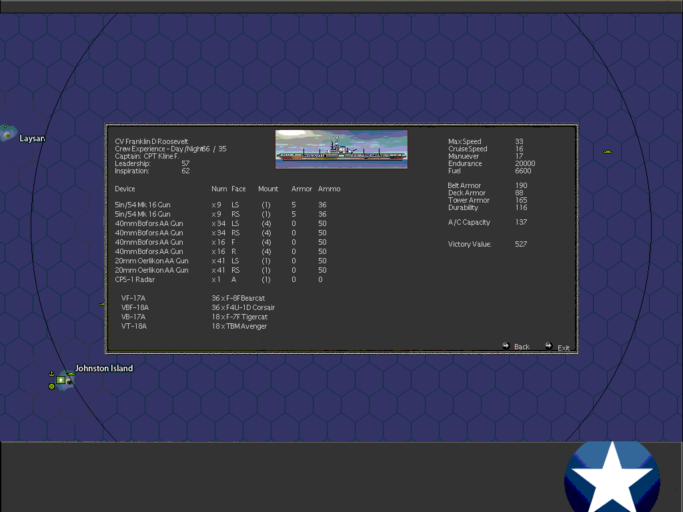
Task: Click 18 x F-7F Tigercat entry
Action: pos(239,317)
